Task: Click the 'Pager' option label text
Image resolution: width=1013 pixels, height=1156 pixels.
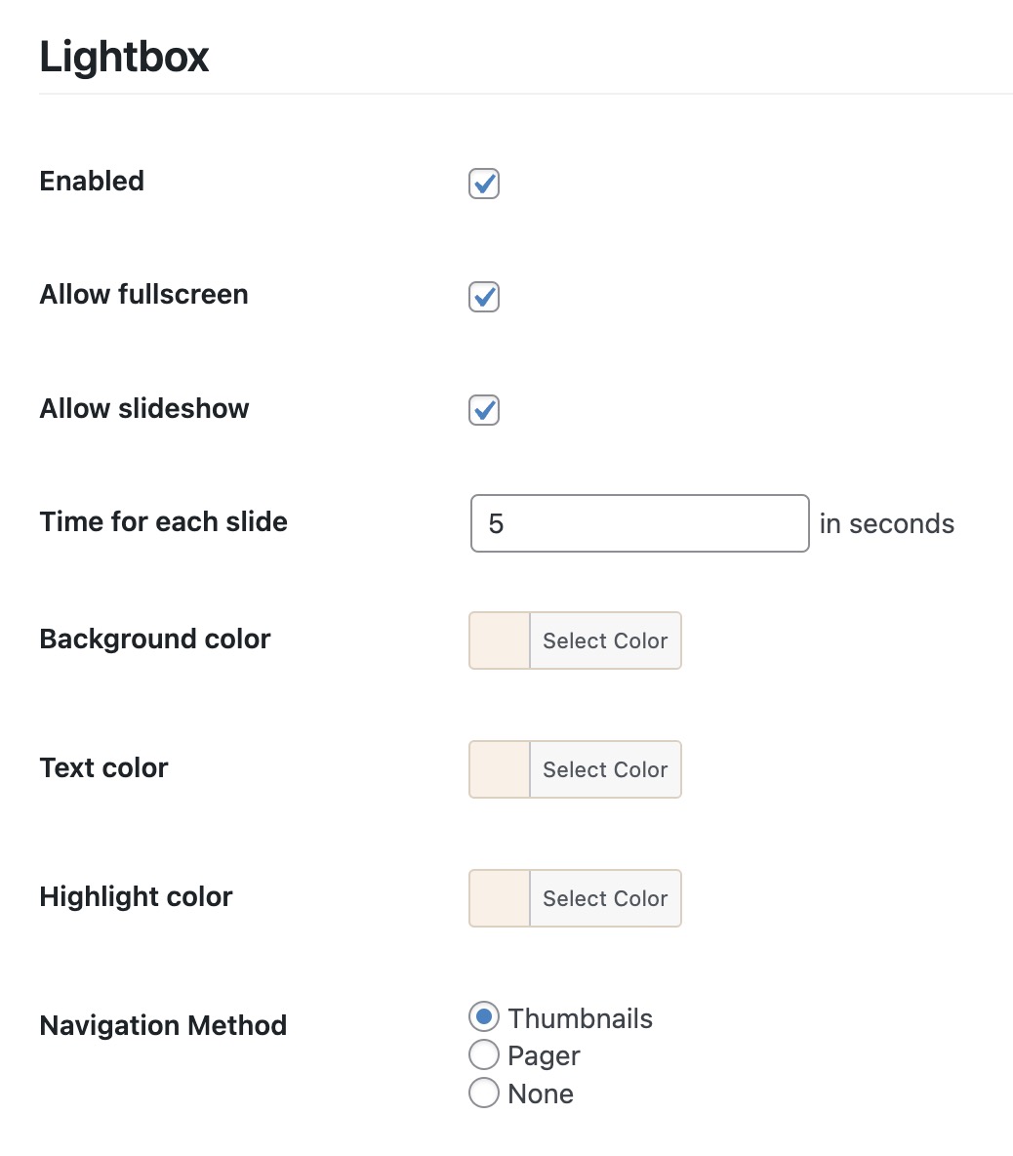Action: point(544,1056)
